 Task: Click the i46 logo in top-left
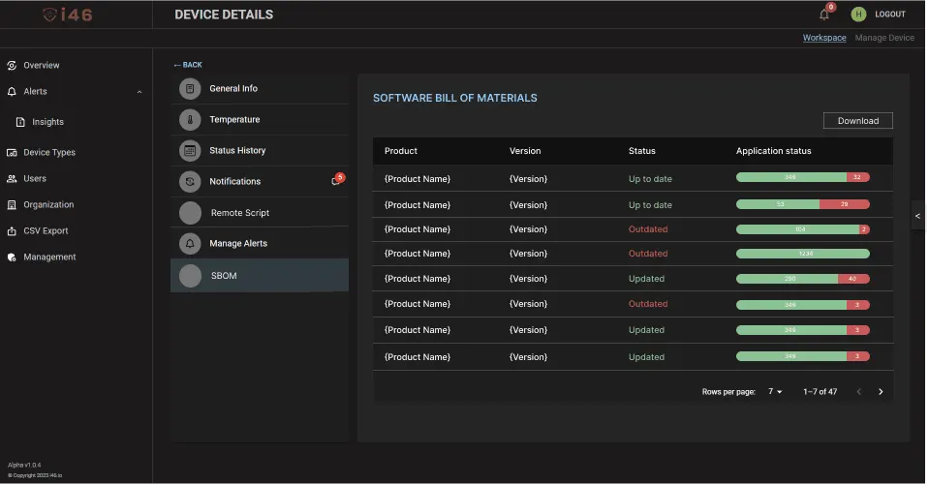68,15
